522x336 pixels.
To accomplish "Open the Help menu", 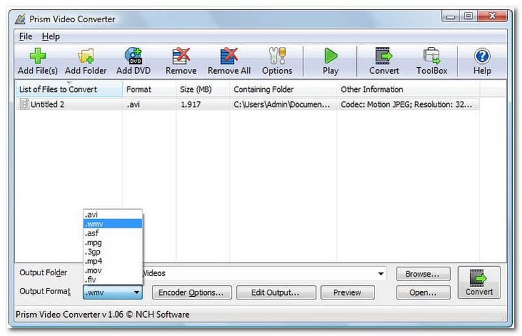I will [51, 37].
